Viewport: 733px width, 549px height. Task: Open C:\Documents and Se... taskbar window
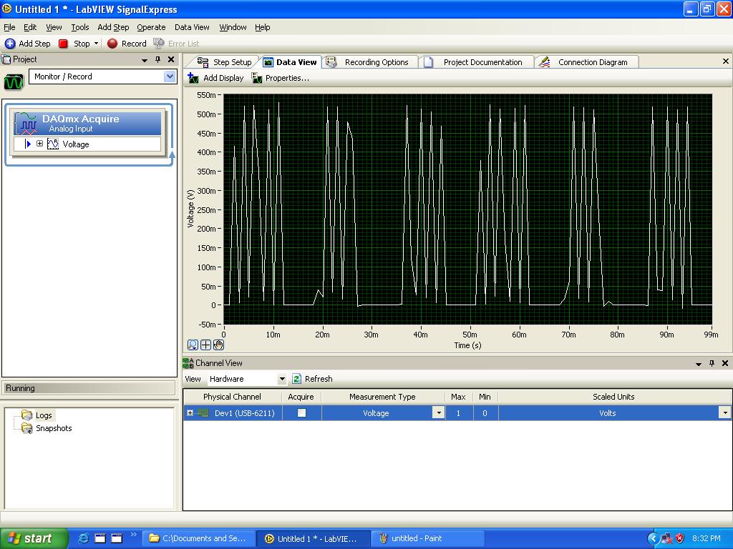pyautogui.click(x=199, y=538)
